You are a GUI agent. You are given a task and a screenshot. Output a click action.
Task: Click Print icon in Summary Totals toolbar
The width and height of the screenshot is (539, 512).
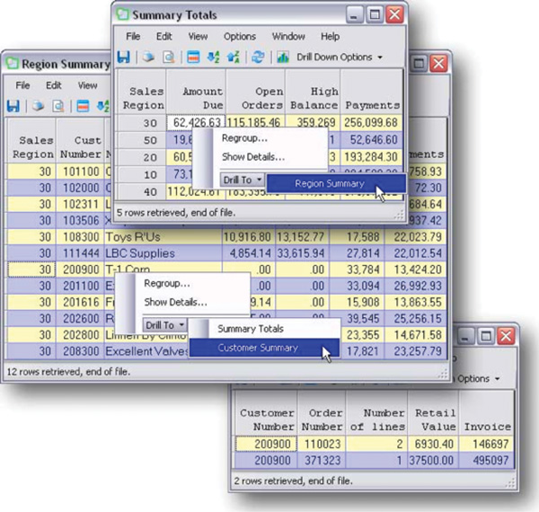[148, 57]
